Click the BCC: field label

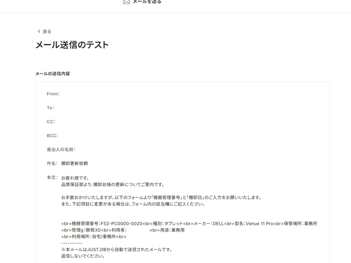53,136
